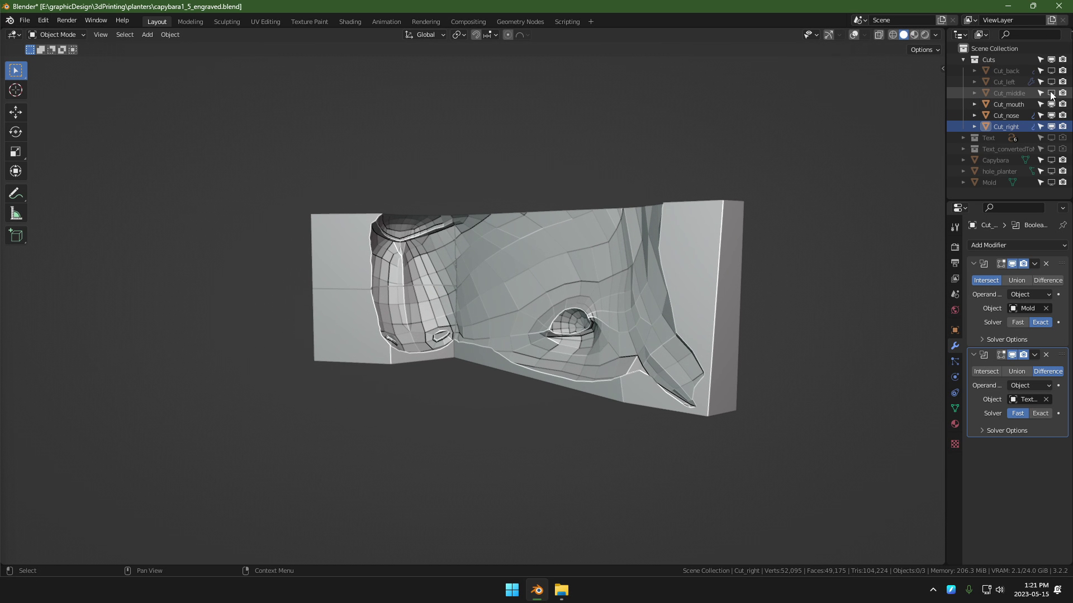Toggle snapping magnet in header
Screen dimensions: 1073x603
click(x=476, y=35)
